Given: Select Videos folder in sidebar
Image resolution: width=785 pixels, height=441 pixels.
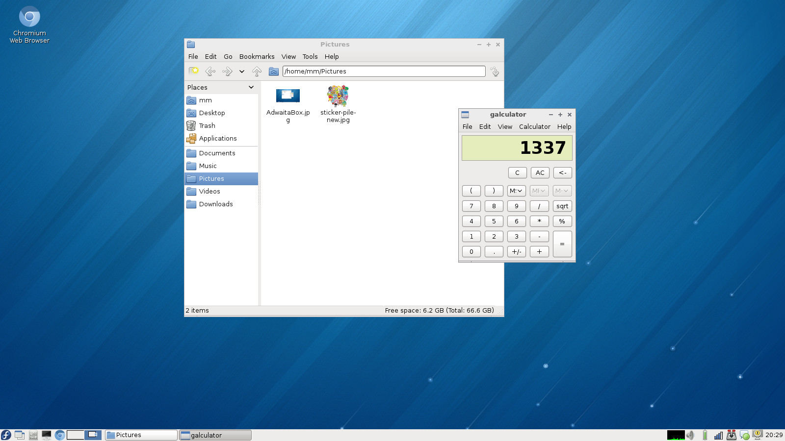Looking at the screenshot, I should pos(222,191).
